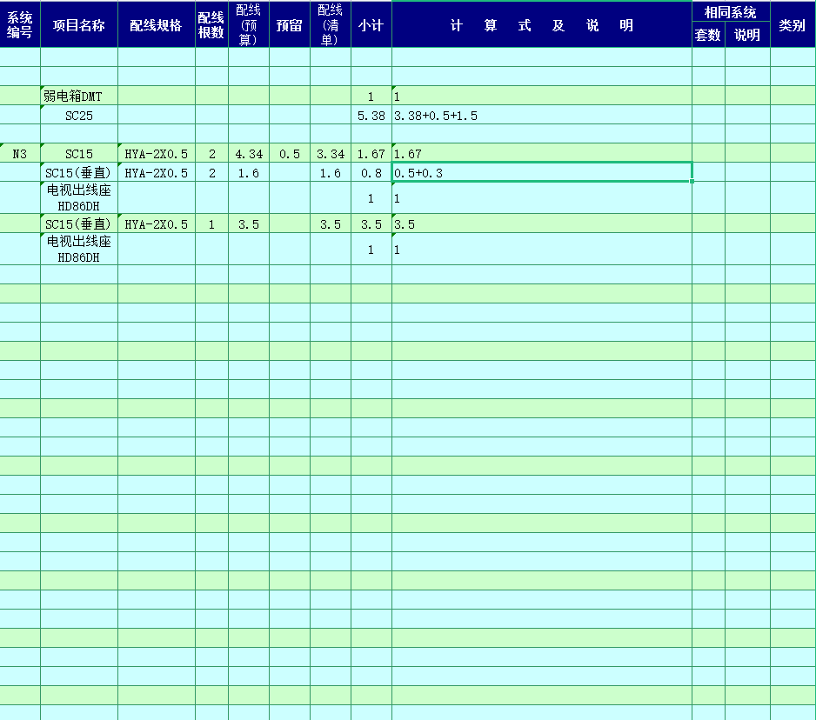Click the 4.34 budget wiring cell
The height and width of the screenshot is (720, 816).
tap(249, 154)
